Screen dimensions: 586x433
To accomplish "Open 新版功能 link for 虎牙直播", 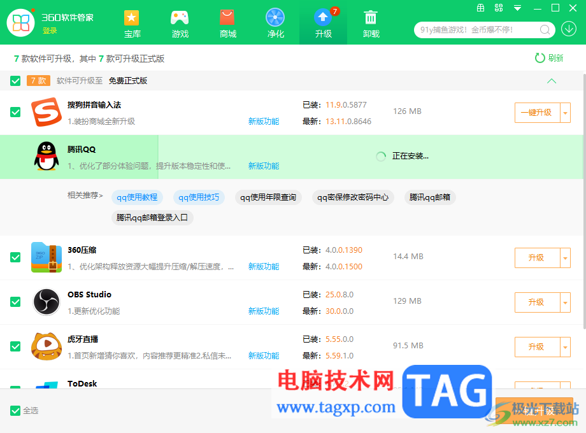I will [264, 356].
